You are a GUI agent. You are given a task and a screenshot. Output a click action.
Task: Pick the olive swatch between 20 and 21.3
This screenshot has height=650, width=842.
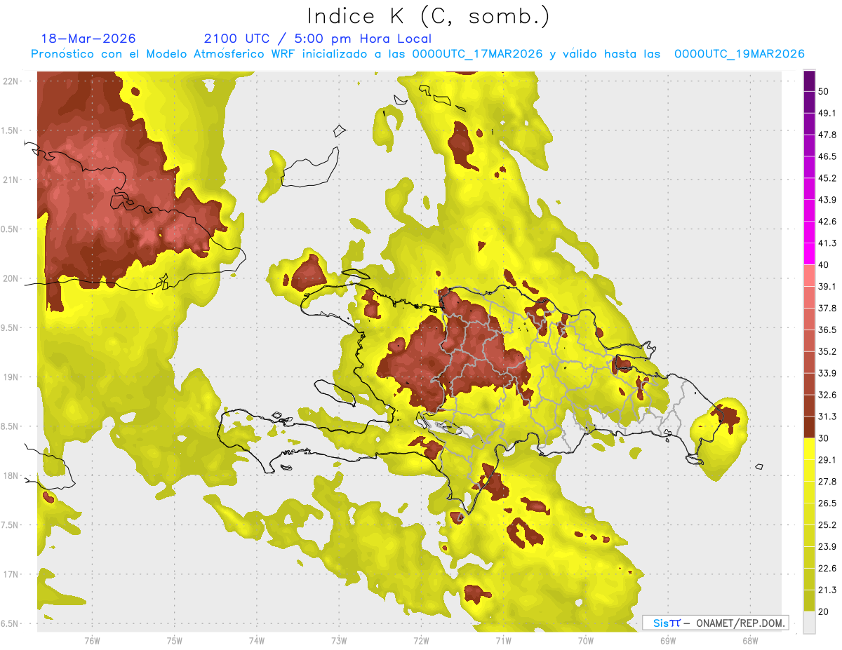click(x=810, y=602)
